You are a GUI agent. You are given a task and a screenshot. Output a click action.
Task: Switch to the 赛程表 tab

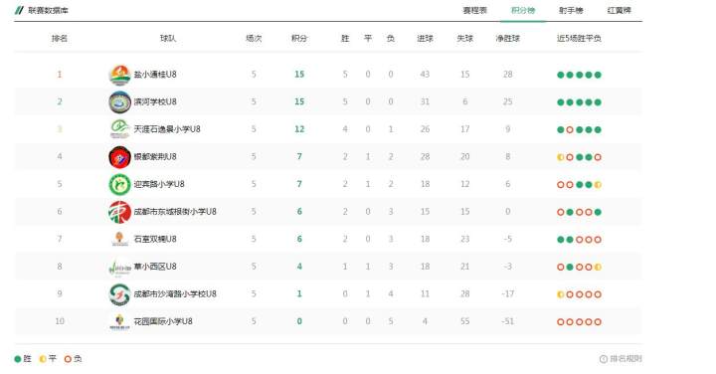[475, 11]
